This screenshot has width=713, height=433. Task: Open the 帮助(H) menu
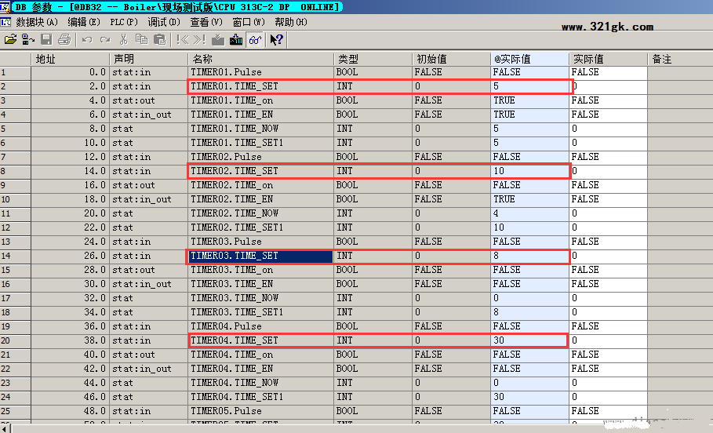pos(290,22)
